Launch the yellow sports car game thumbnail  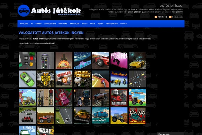[x=137, y=61]
